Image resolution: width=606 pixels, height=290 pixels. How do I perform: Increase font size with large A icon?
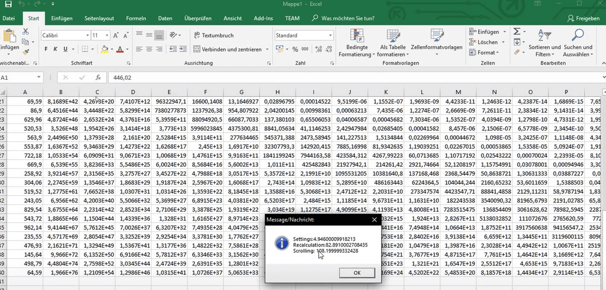point(116,35)
